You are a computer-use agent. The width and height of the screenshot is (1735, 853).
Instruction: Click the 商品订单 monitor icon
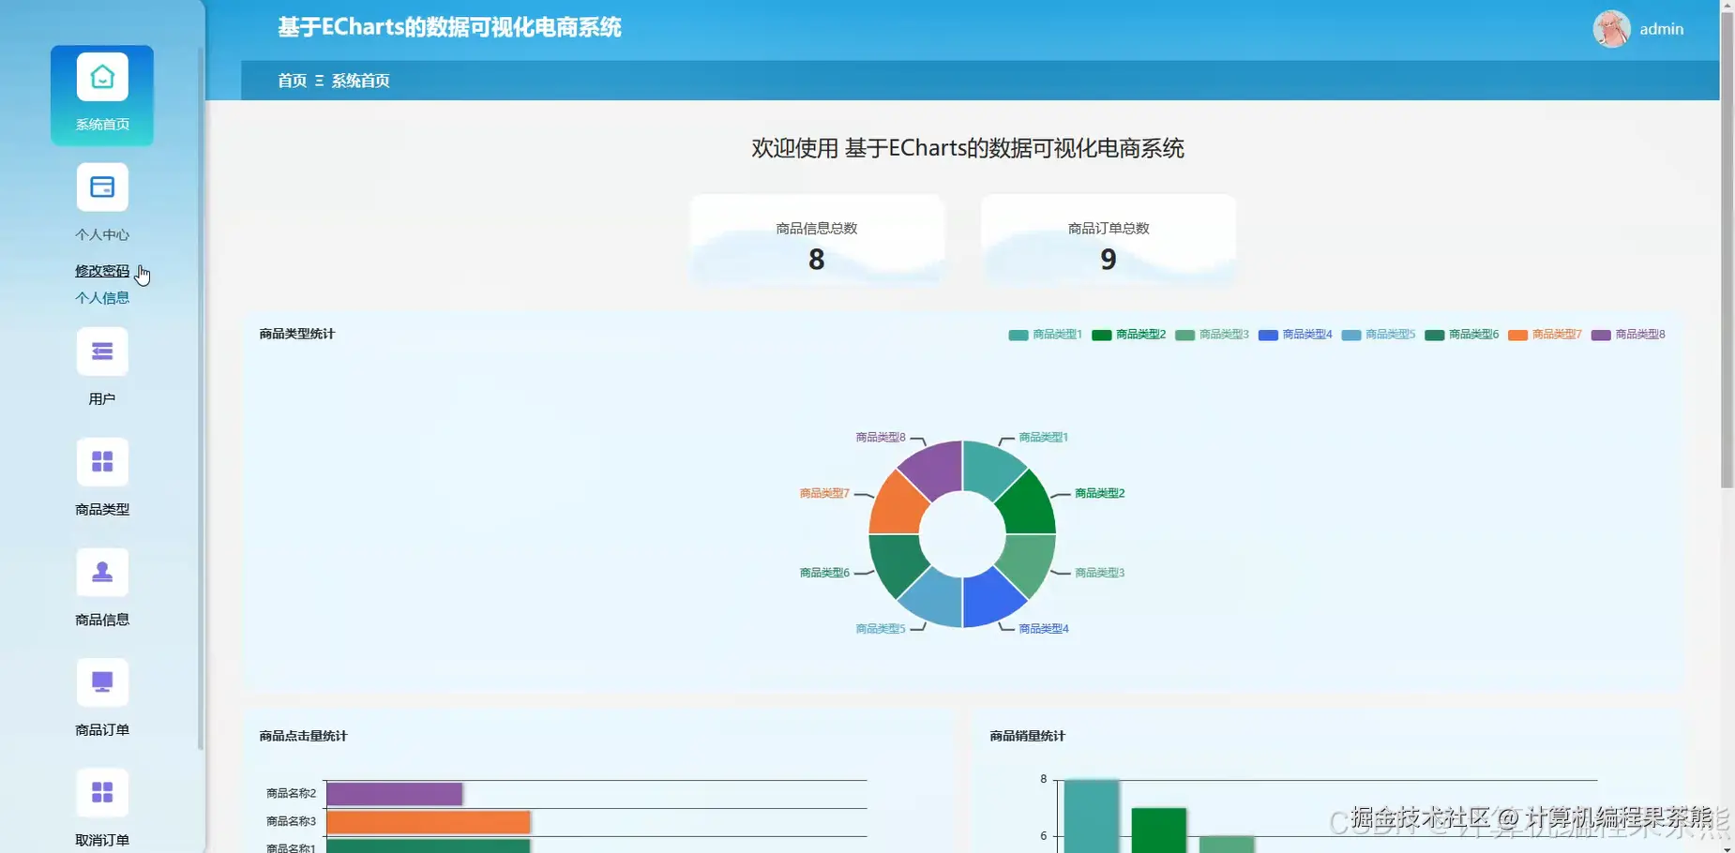pyautogui.click(x=101, y=681)
